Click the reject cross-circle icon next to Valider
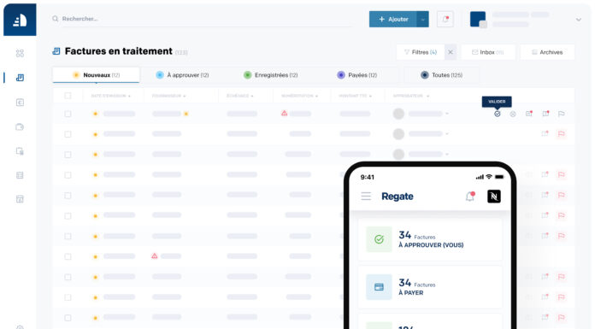 coord(513,114)
